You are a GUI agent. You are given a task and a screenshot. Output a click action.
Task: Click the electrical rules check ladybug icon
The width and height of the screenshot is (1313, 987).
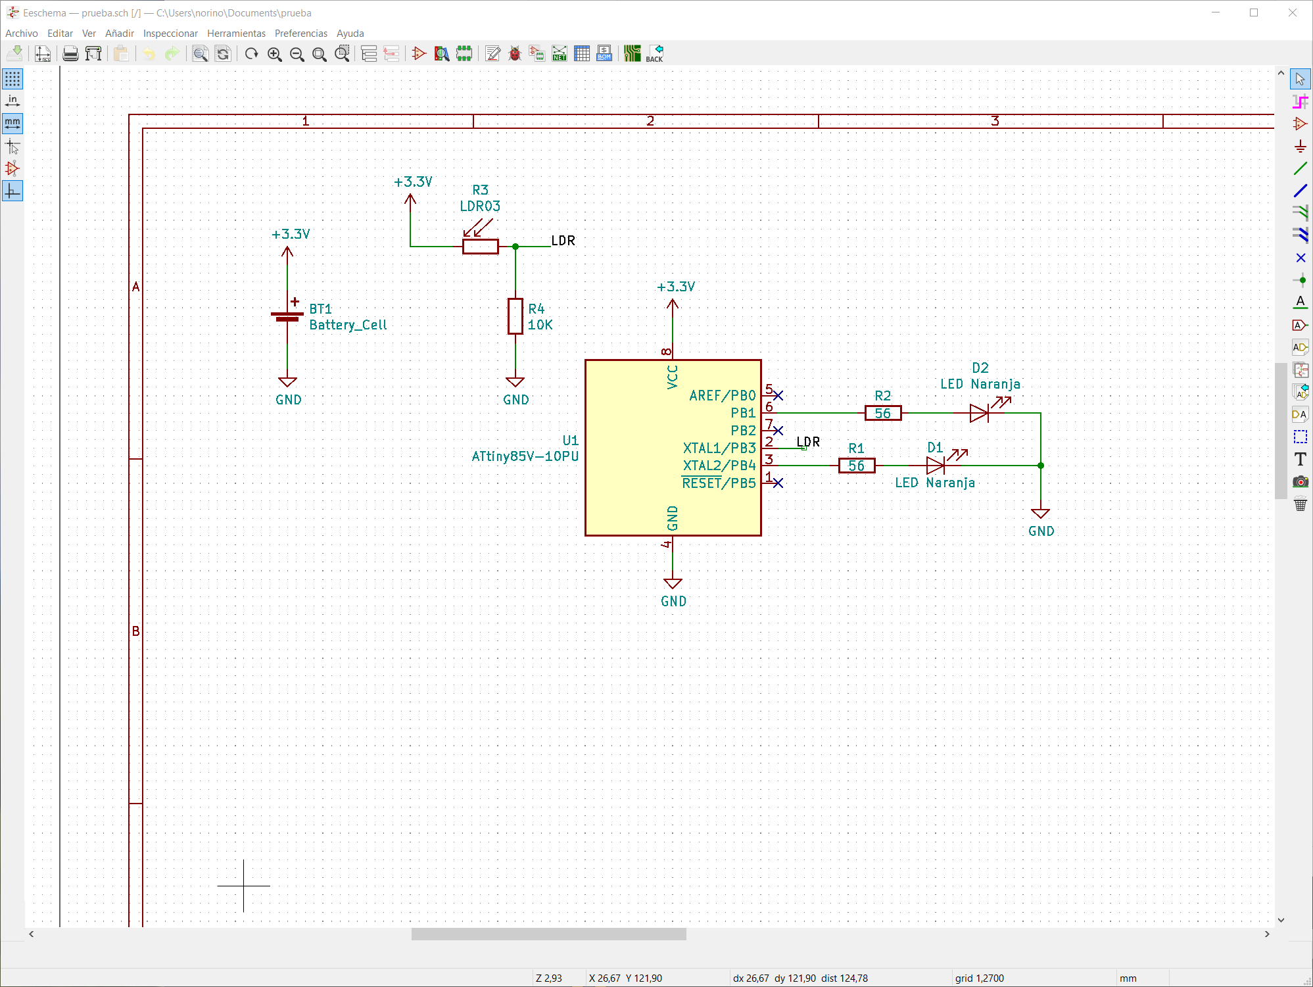[515, 54]
